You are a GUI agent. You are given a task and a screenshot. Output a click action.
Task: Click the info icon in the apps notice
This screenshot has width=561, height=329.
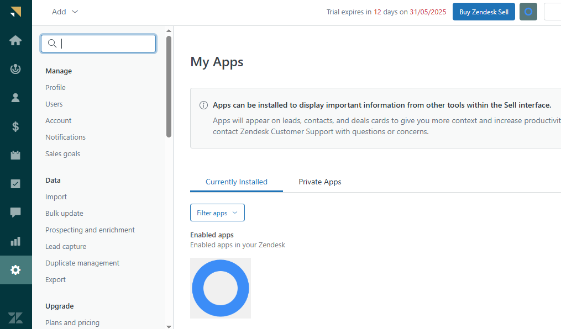203,105
